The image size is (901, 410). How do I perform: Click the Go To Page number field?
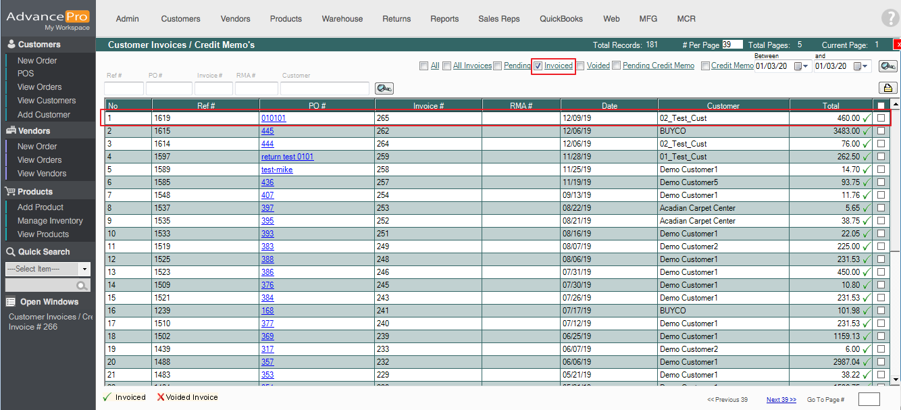click(869, 399)
